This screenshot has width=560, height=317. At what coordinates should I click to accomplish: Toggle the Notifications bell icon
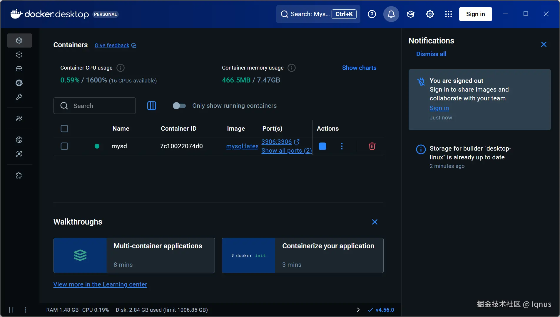pyautogui.click(x=391, y=14)
